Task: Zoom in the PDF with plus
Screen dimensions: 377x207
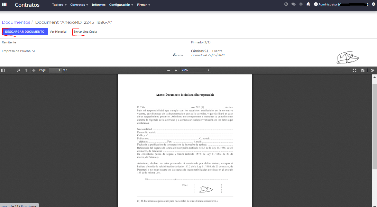Action: [x=176, y=70]
